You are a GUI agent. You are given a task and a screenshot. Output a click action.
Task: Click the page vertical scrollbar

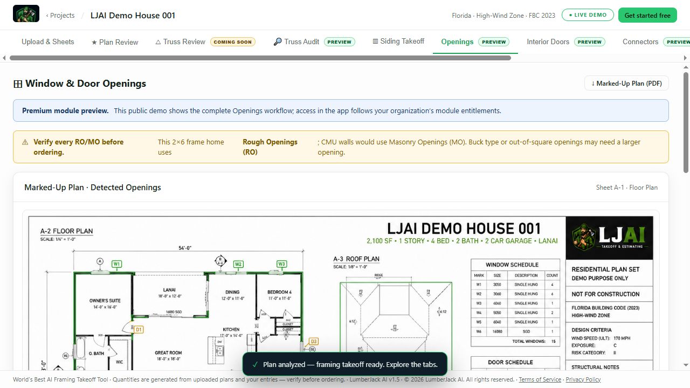pyautogui.click(x=686, y=122)
